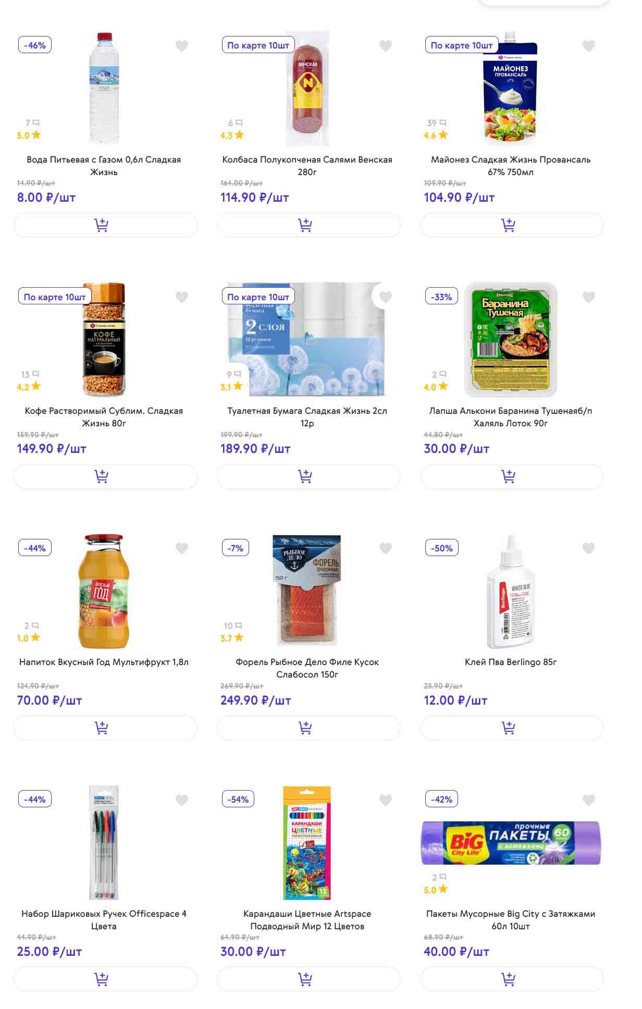Click the -54% discount badge on Карандаши
Image resolution: width=642 pixels, height=1009 pixels.
tap(238, 799)
